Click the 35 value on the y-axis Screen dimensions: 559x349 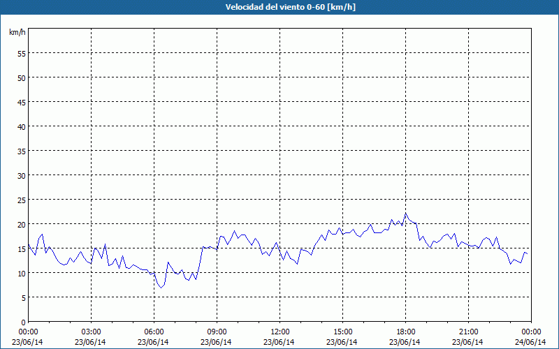click(22, 151)
